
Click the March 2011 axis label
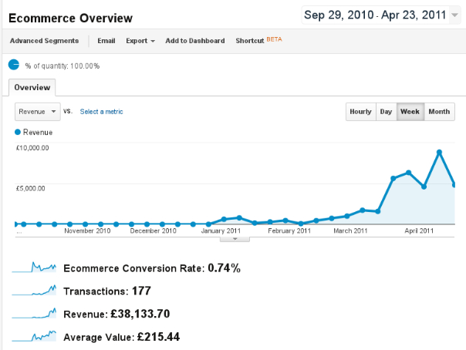coord(350,231)
